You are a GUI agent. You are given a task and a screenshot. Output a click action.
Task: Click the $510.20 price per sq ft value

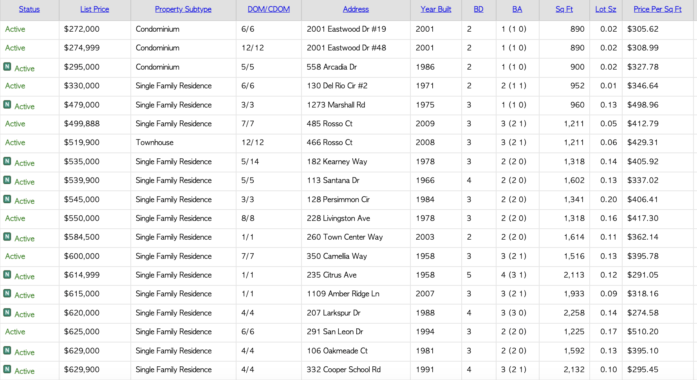[x=643, y=332]
